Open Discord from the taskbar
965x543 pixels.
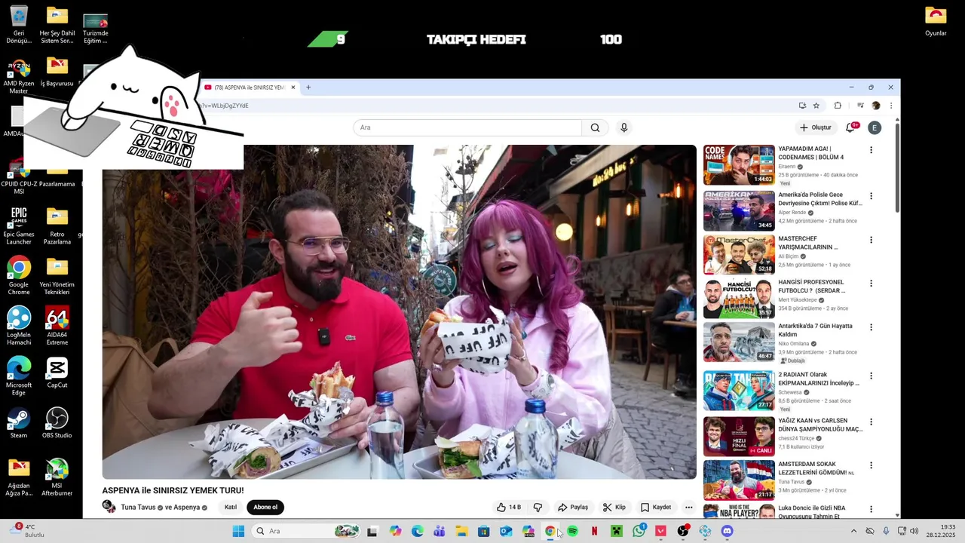click(727, 532)
